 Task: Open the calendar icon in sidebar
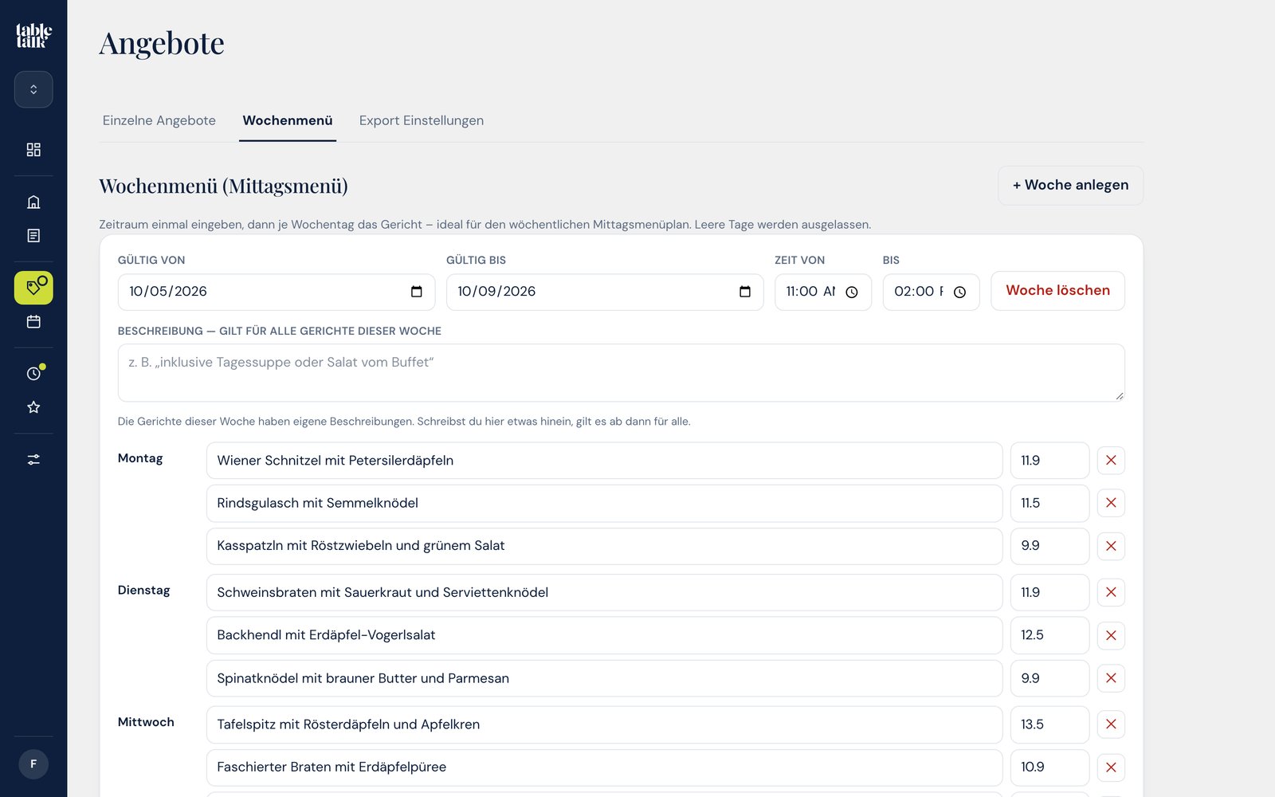[33, 322]
